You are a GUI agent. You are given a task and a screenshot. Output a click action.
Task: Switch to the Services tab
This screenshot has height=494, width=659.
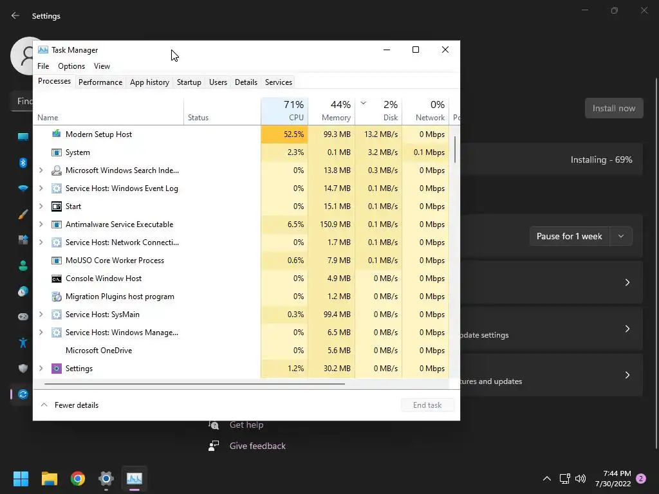pyautogui.click(x=279, y=82)
